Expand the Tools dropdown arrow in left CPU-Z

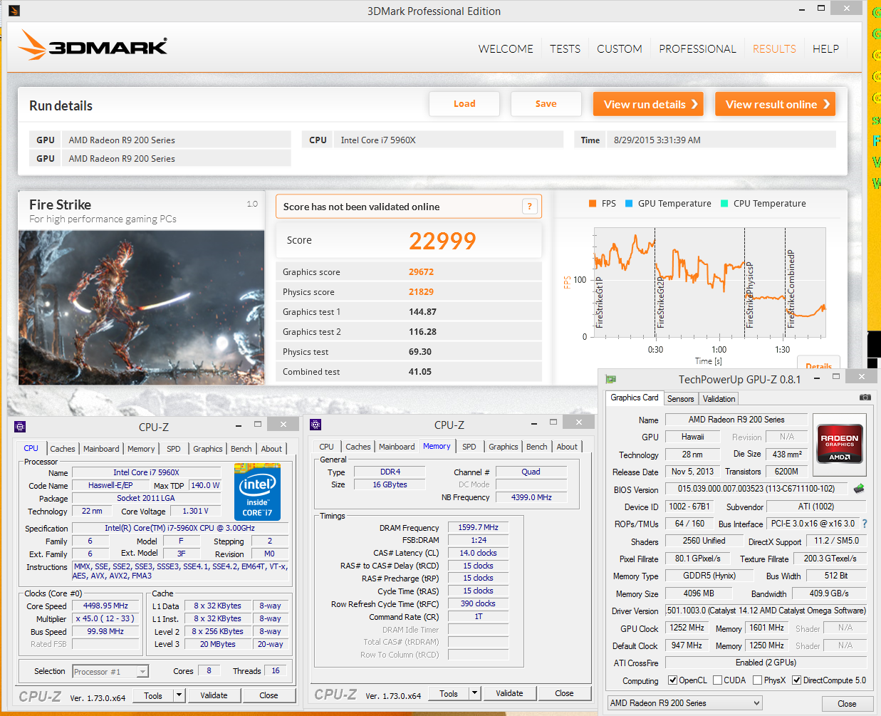(x=179, y=695)
